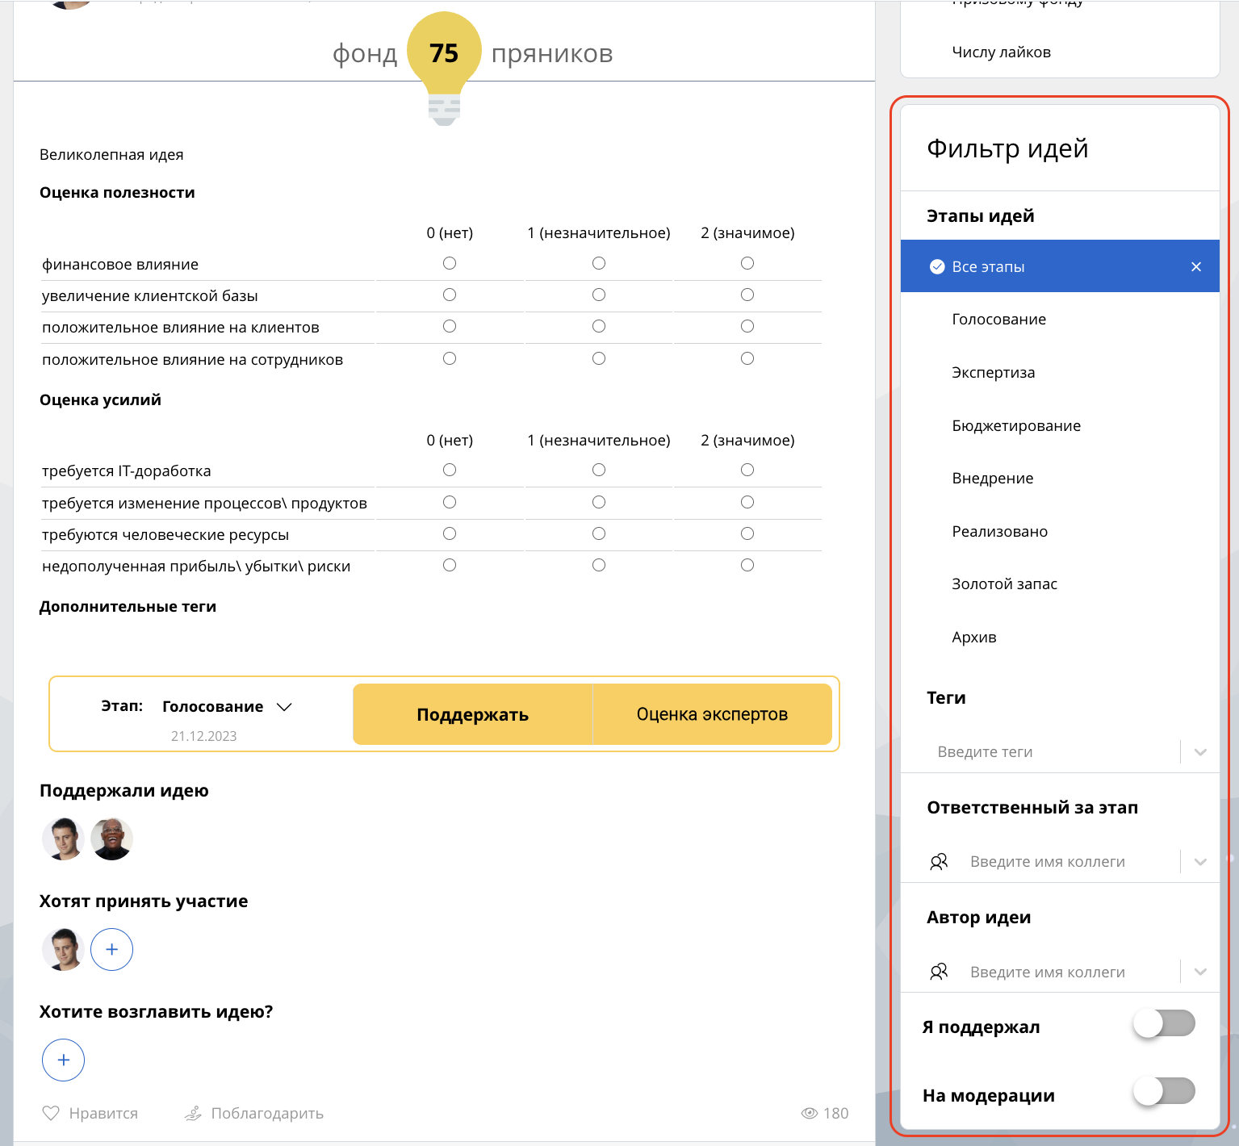1239x1146 pixels.
Task: Sort ideas by Числу лайков
Action: [x=1001, y=52]
